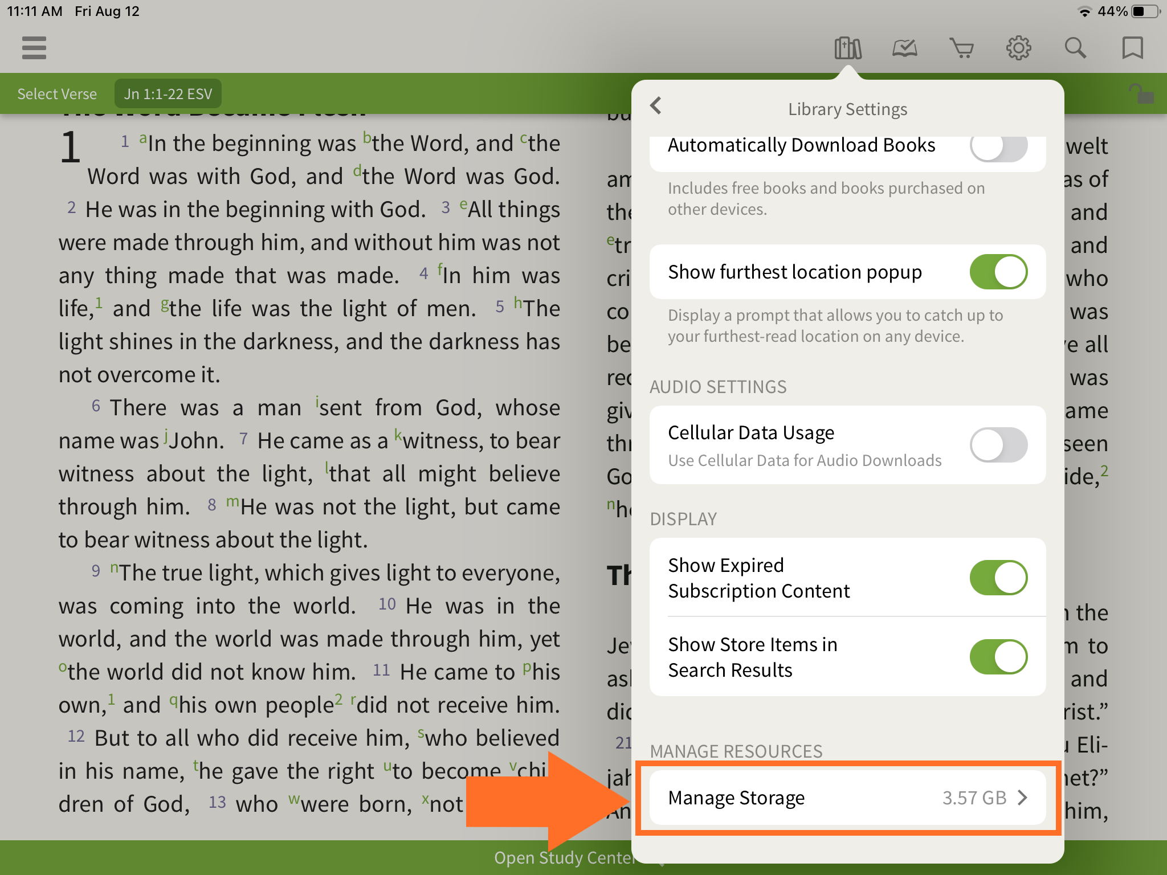Screen dimensions: 1167x875
Task: Tap Select Verse
Action: (x=57, y=94)
